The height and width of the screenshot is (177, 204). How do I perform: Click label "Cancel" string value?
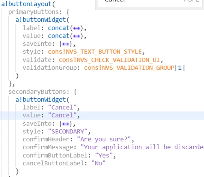[x=62, y=108]
